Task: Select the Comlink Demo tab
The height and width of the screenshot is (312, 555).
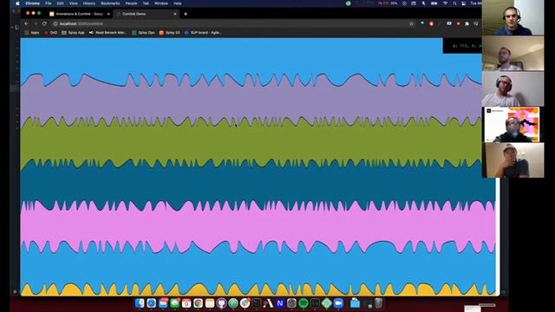Action: (147, 14)
